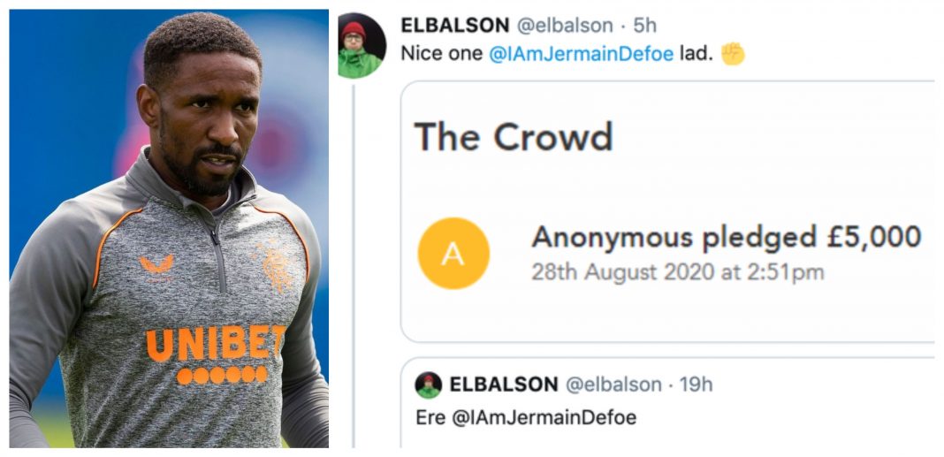Image resolution: width=944 pixels, height=457 pixels.
Task: Click ELBALSON name in the quoted tweet
Action: click(504, 385)
